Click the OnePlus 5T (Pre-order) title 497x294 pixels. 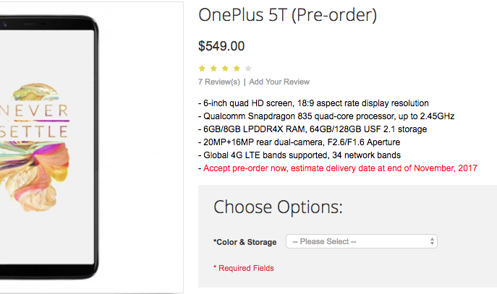pyautogui.click(x=287, y=15)
